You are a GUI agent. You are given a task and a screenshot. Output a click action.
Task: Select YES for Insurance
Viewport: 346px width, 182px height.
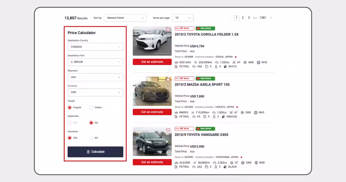[x=69, y=138]
